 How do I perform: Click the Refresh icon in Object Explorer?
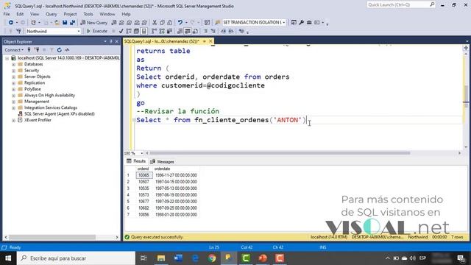pyautogui.click(x=60, y=50)
